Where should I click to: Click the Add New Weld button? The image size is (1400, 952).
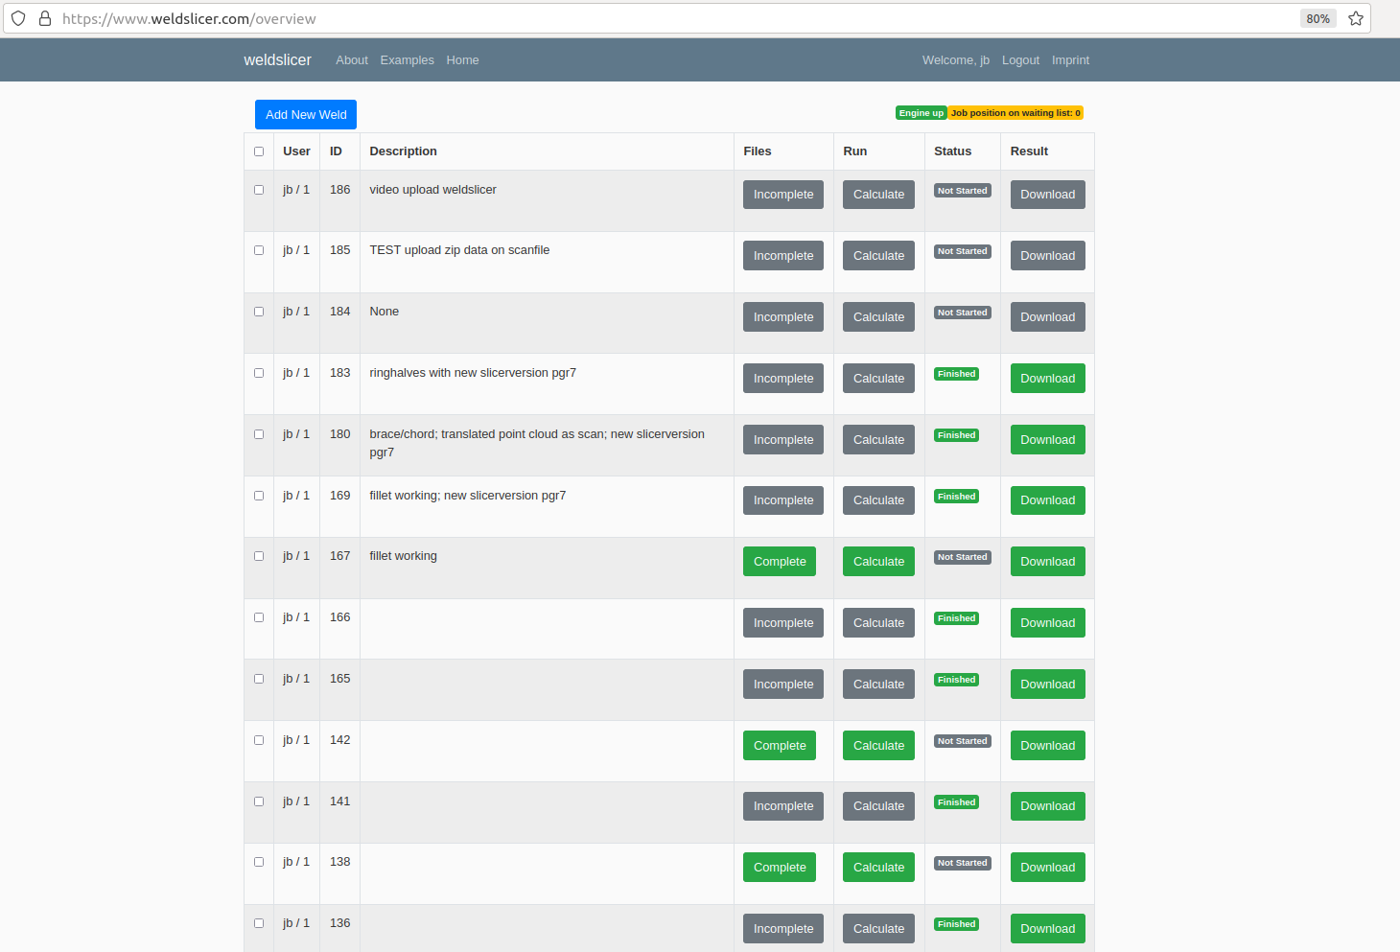coord(306,114)
